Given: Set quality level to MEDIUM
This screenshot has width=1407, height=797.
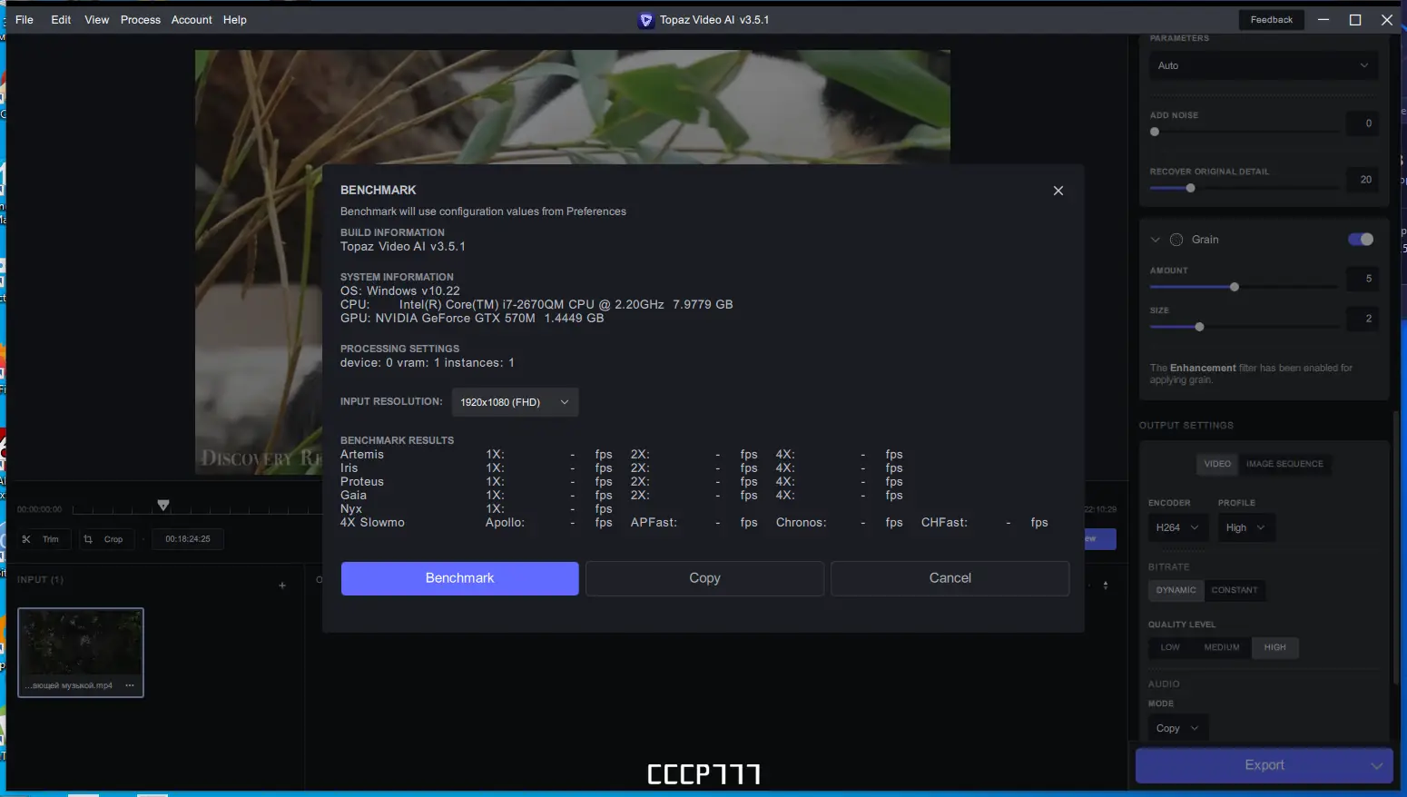Looking at the screenshot, I should (x=1221, y=647).
